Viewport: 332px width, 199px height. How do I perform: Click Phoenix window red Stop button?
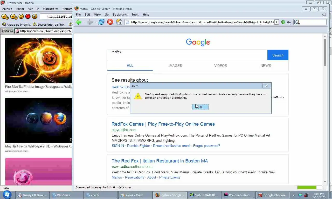pos(28,17)
